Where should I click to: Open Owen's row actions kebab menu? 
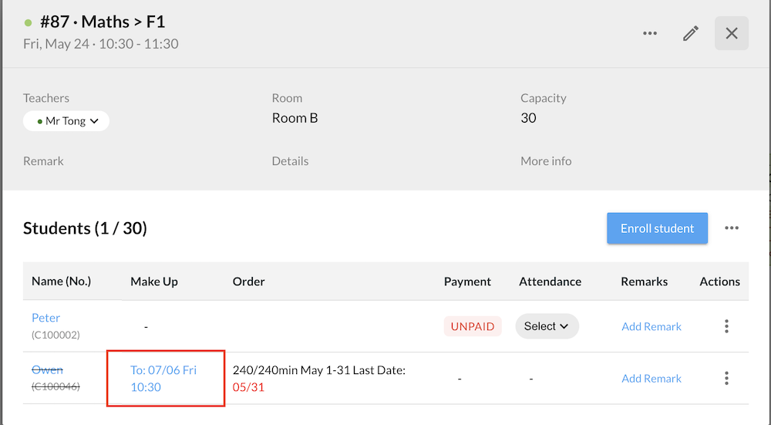(726, 378)
